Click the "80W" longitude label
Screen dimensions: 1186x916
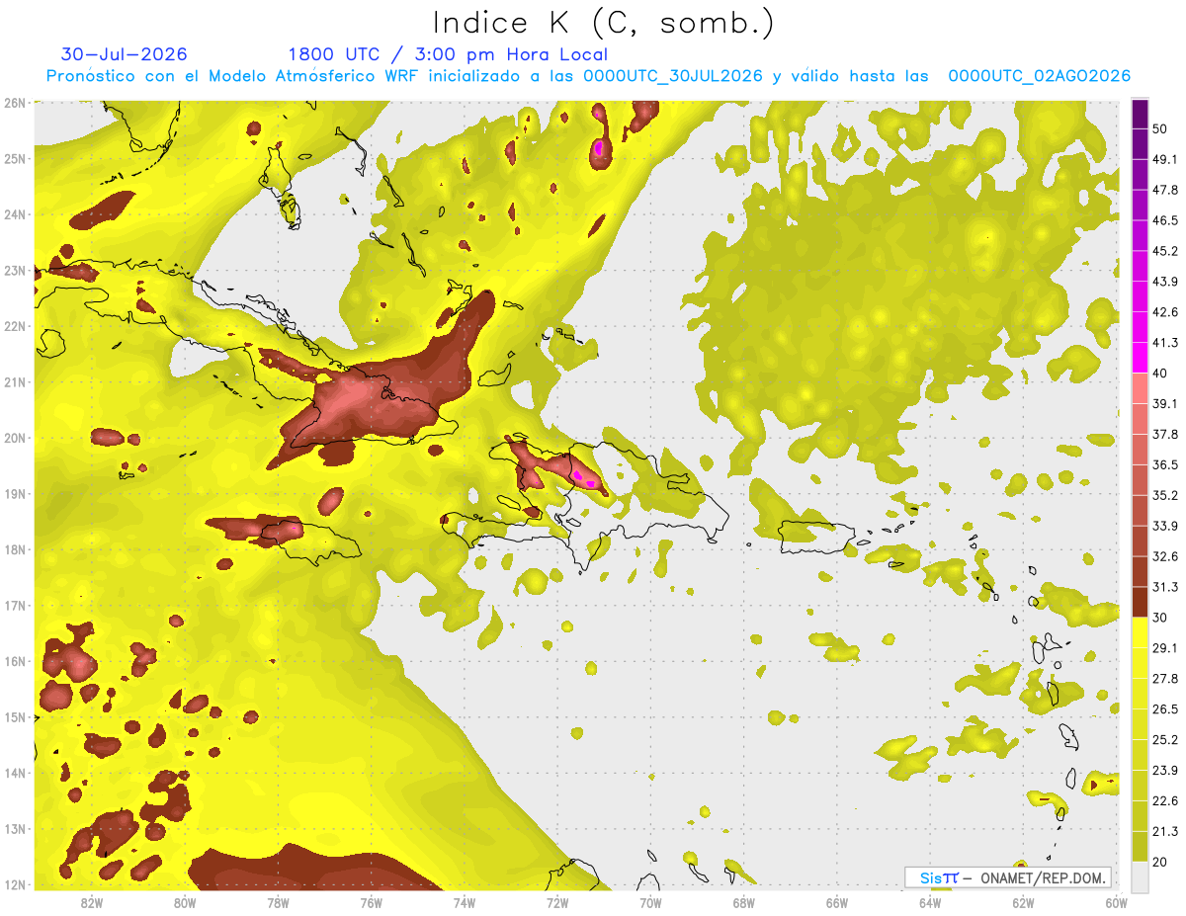(185, 902)
